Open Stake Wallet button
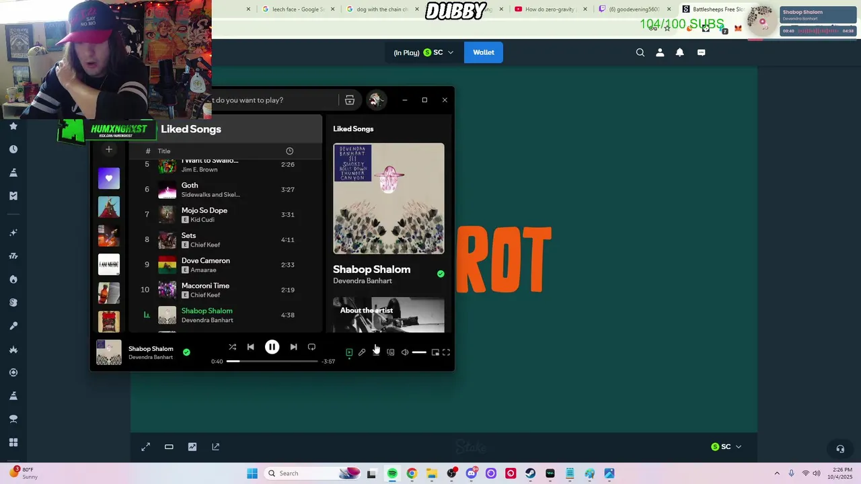 pos(484,52)
